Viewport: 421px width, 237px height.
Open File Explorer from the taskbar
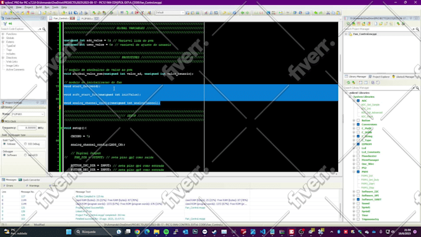pyautogui.click(x=157, y=231)
